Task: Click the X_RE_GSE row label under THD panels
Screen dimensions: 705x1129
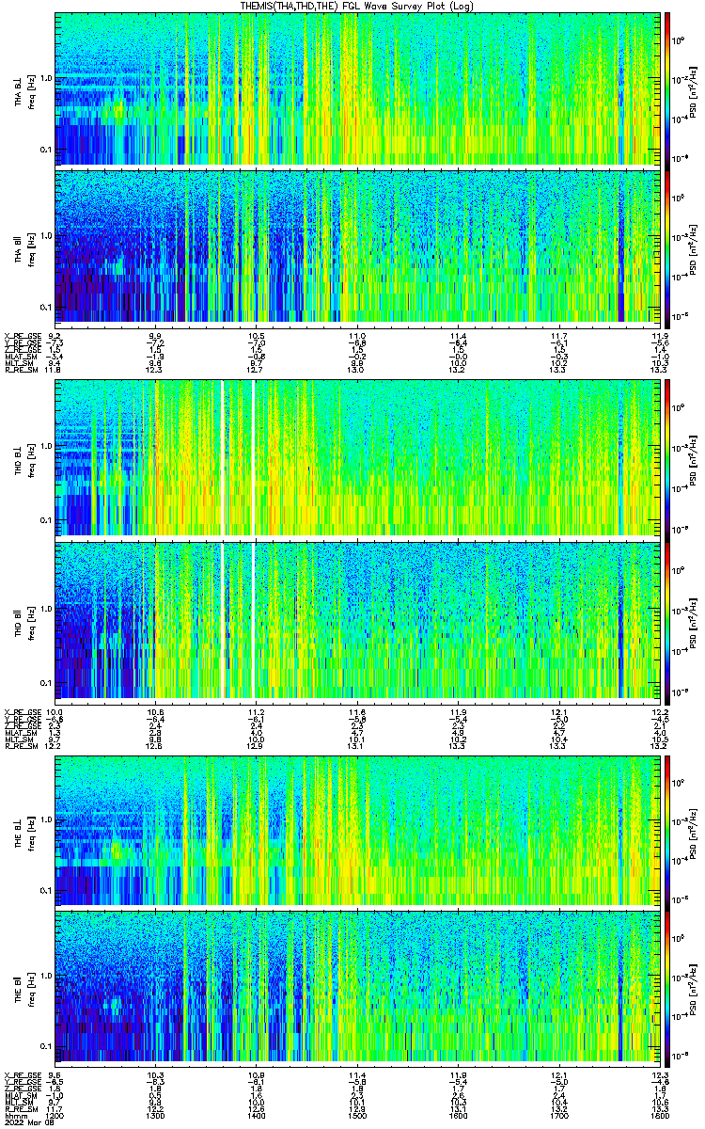Action: 23,710
